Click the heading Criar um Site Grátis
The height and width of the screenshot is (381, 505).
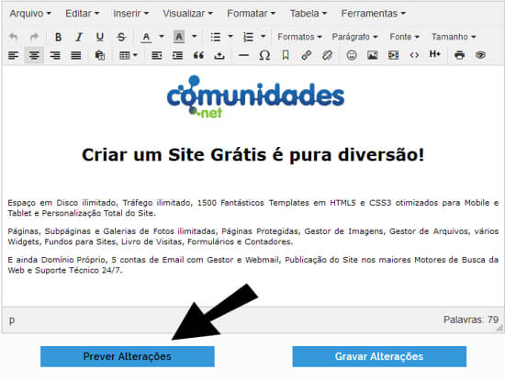(252, 154)
